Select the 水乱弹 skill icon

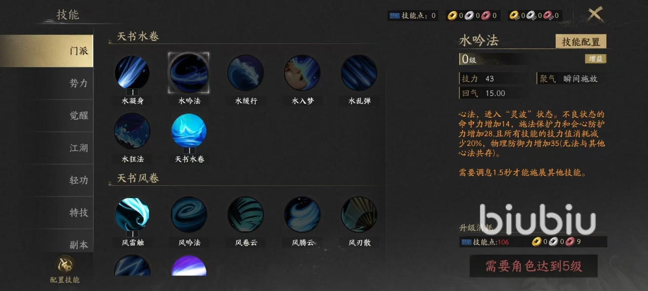[x=359, y=73]
